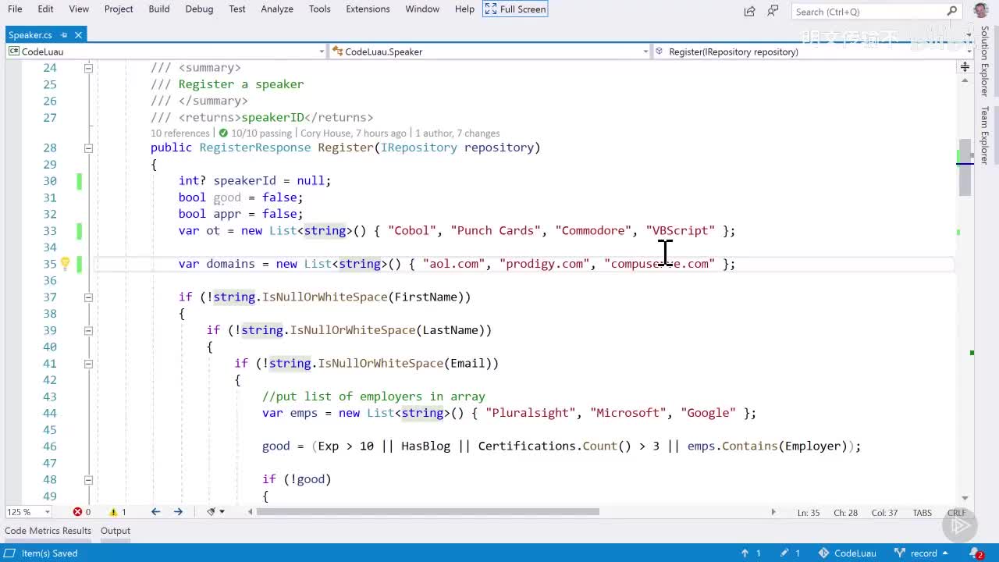999x562 pixels.
Task: Collapse the if (!good) block
Action: [88, 479]
